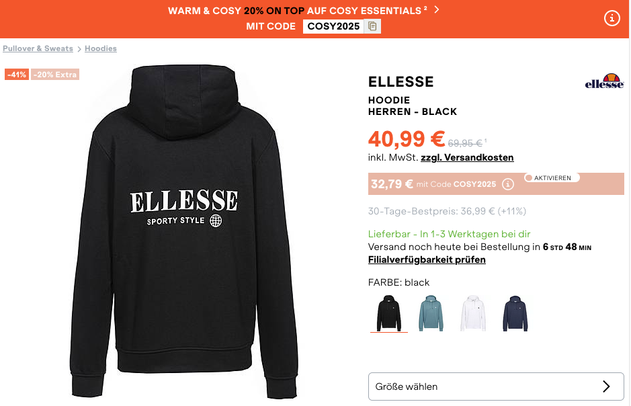Open info icon next to COSY2025 price
Viewport: 631px width, 406px height.
point(508,184)
